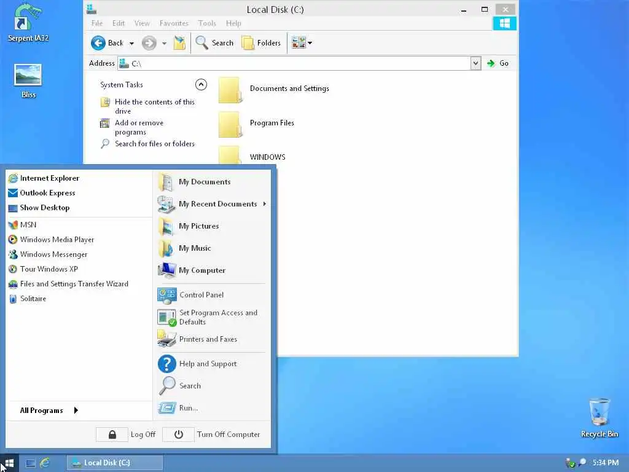
Task: Select the WINDOWS folder
Action: [268, 157]
